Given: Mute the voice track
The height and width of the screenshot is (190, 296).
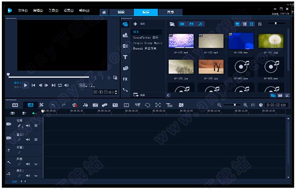Looking at the screenshot, I should (x=28, y=164).
